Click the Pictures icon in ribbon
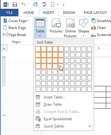 coord(56,26)
